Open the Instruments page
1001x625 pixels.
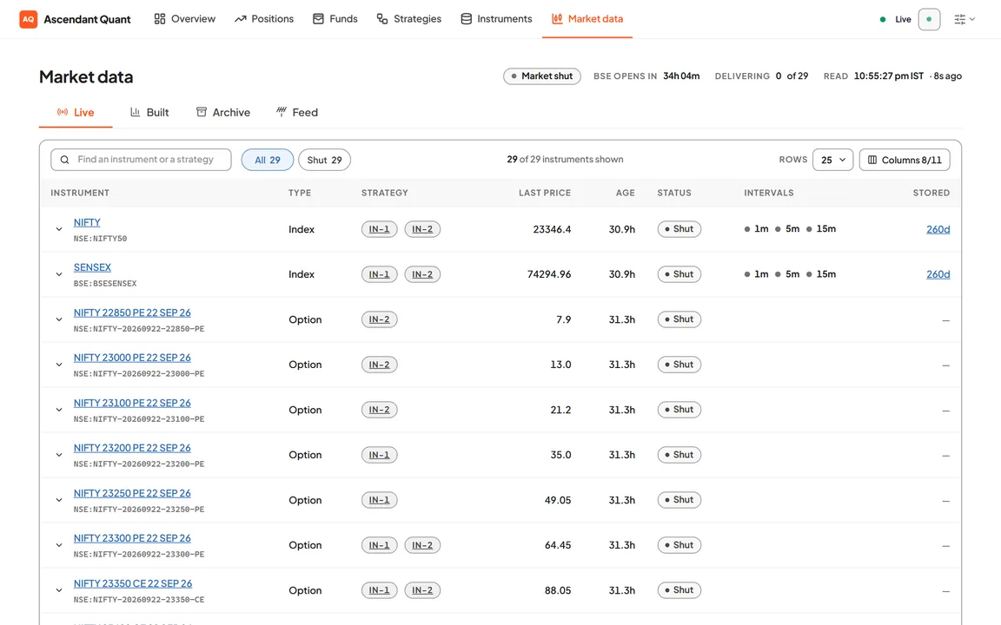tap(496, 19)
